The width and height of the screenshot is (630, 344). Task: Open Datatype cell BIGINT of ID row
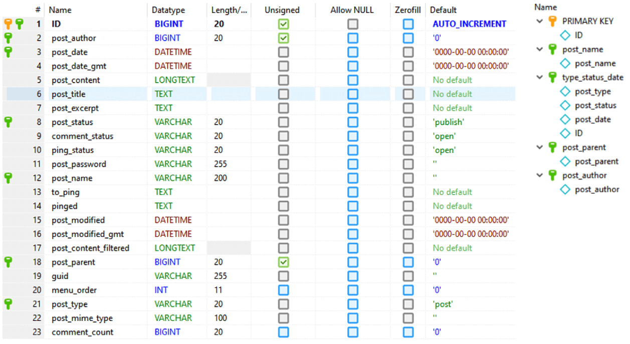click(x=169, y=24)
